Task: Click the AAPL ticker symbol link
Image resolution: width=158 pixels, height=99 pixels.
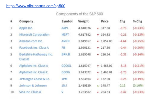Action: (65, 28)
